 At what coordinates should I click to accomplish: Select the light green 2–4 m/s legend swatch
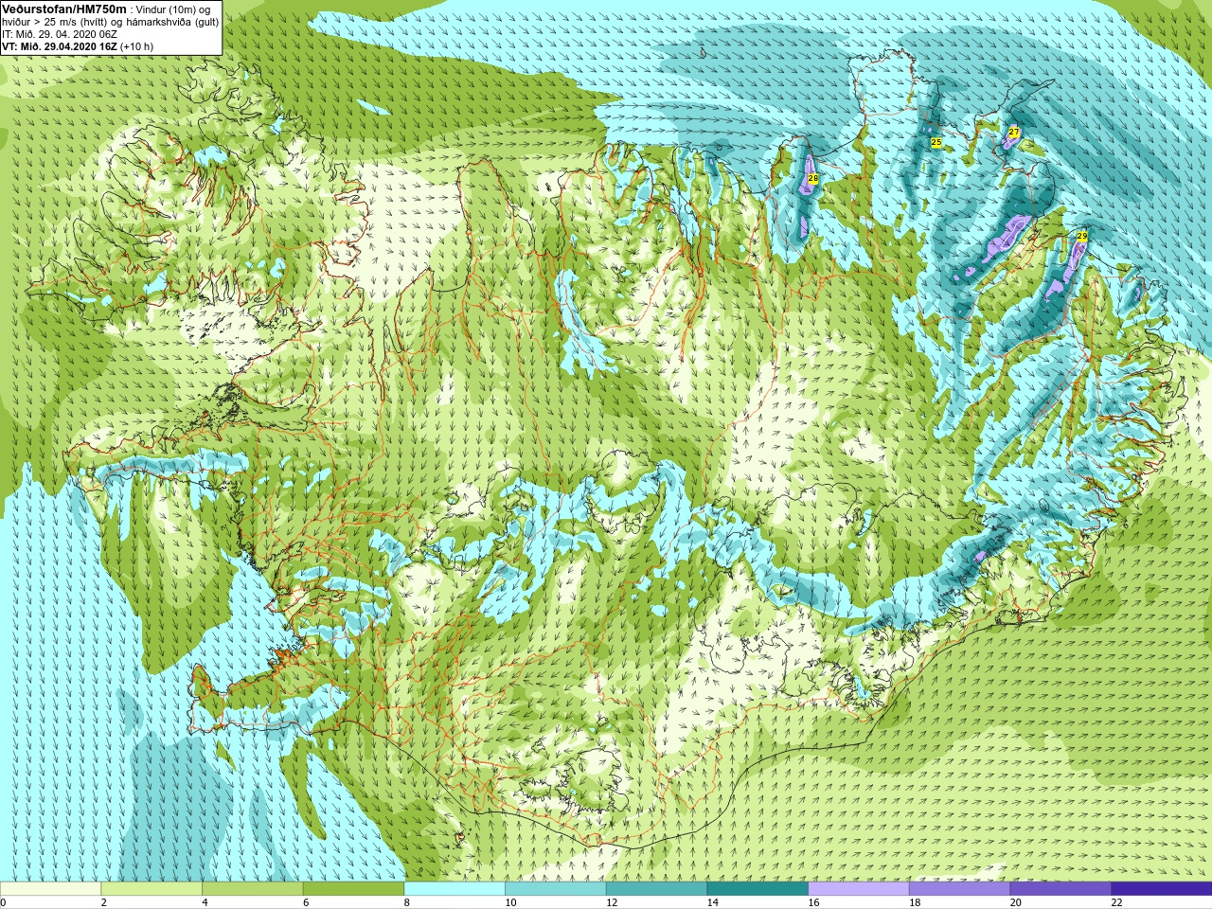151,889
